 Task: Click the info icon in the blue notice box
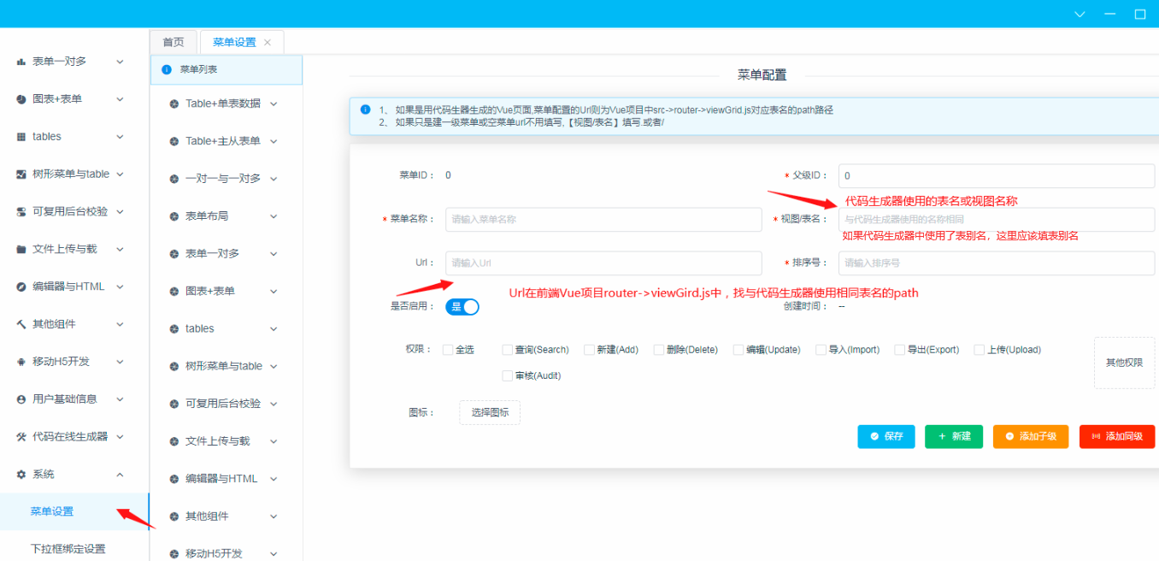365,109
